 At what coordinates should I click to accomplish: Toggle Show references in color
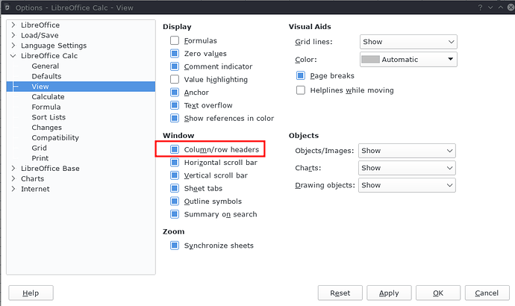coord(175,118)
